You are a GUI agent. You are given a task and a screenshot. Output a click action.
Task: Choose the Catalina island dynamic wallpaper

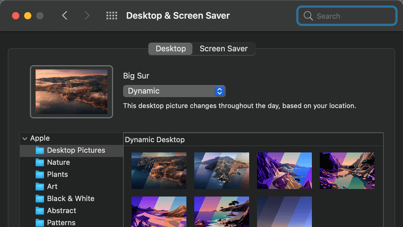(x=221, y=171)
